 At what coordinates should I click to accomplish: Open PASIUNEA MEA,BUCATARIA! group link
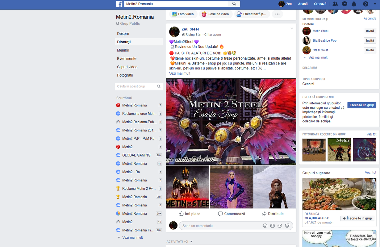(317, 216)
